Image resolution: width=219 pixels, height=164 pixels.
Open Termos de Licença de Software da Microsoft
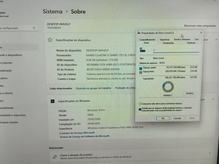click(84, 136)
